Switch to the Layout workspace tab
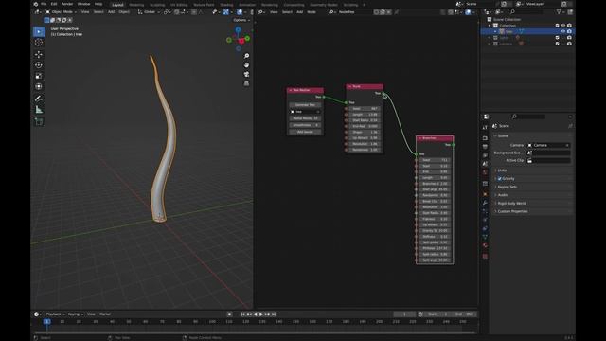Image resolution: width=606 pixels, height=341 pixels. (x=117, y=5)
